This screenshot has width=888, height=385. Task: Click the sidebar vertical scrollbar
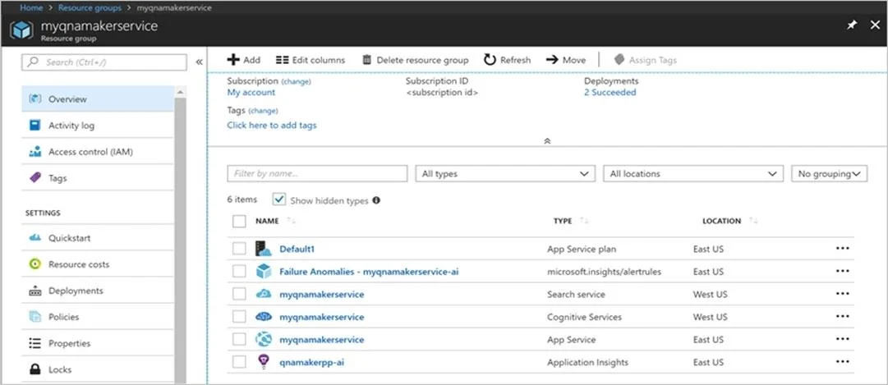180,236
